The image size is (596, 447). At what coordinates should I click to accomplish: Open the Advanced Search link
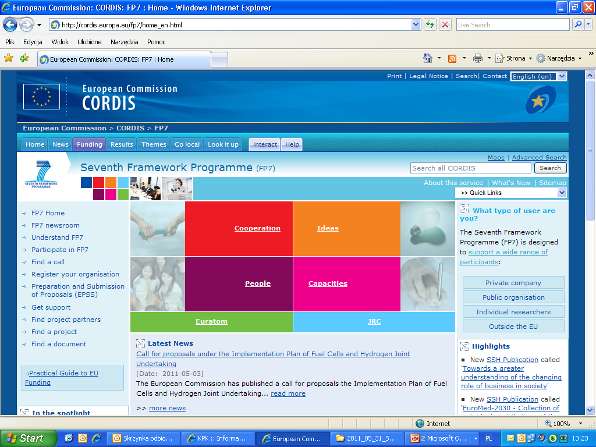pyautogui.click(x=539, y=157)
